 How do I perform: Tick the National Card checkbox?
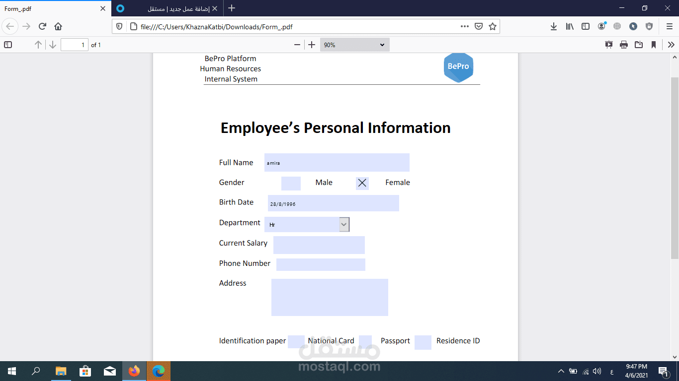click(296, 342)
